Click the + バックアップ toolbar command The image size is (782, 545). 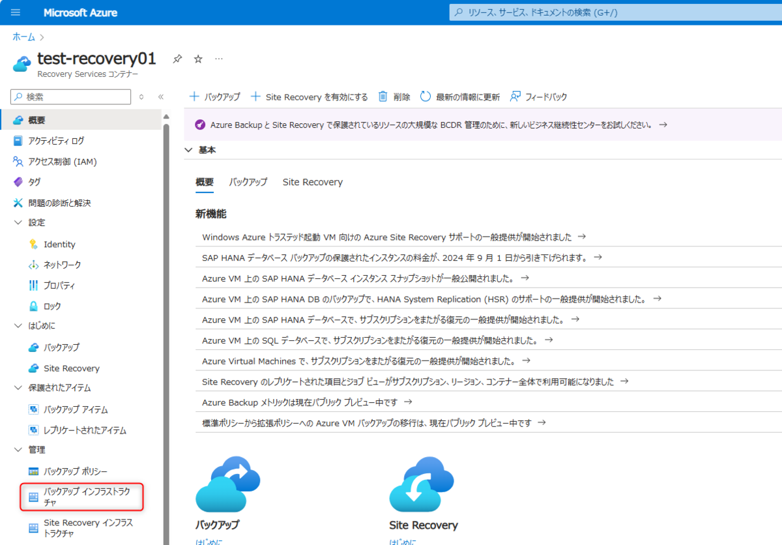pyautogui.click(x=214, y=96)
